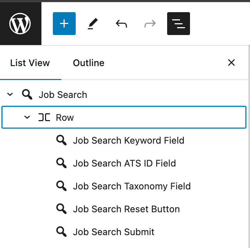Select the Job Search block
This screenshot has height=248, width=250.
point(63,95)
